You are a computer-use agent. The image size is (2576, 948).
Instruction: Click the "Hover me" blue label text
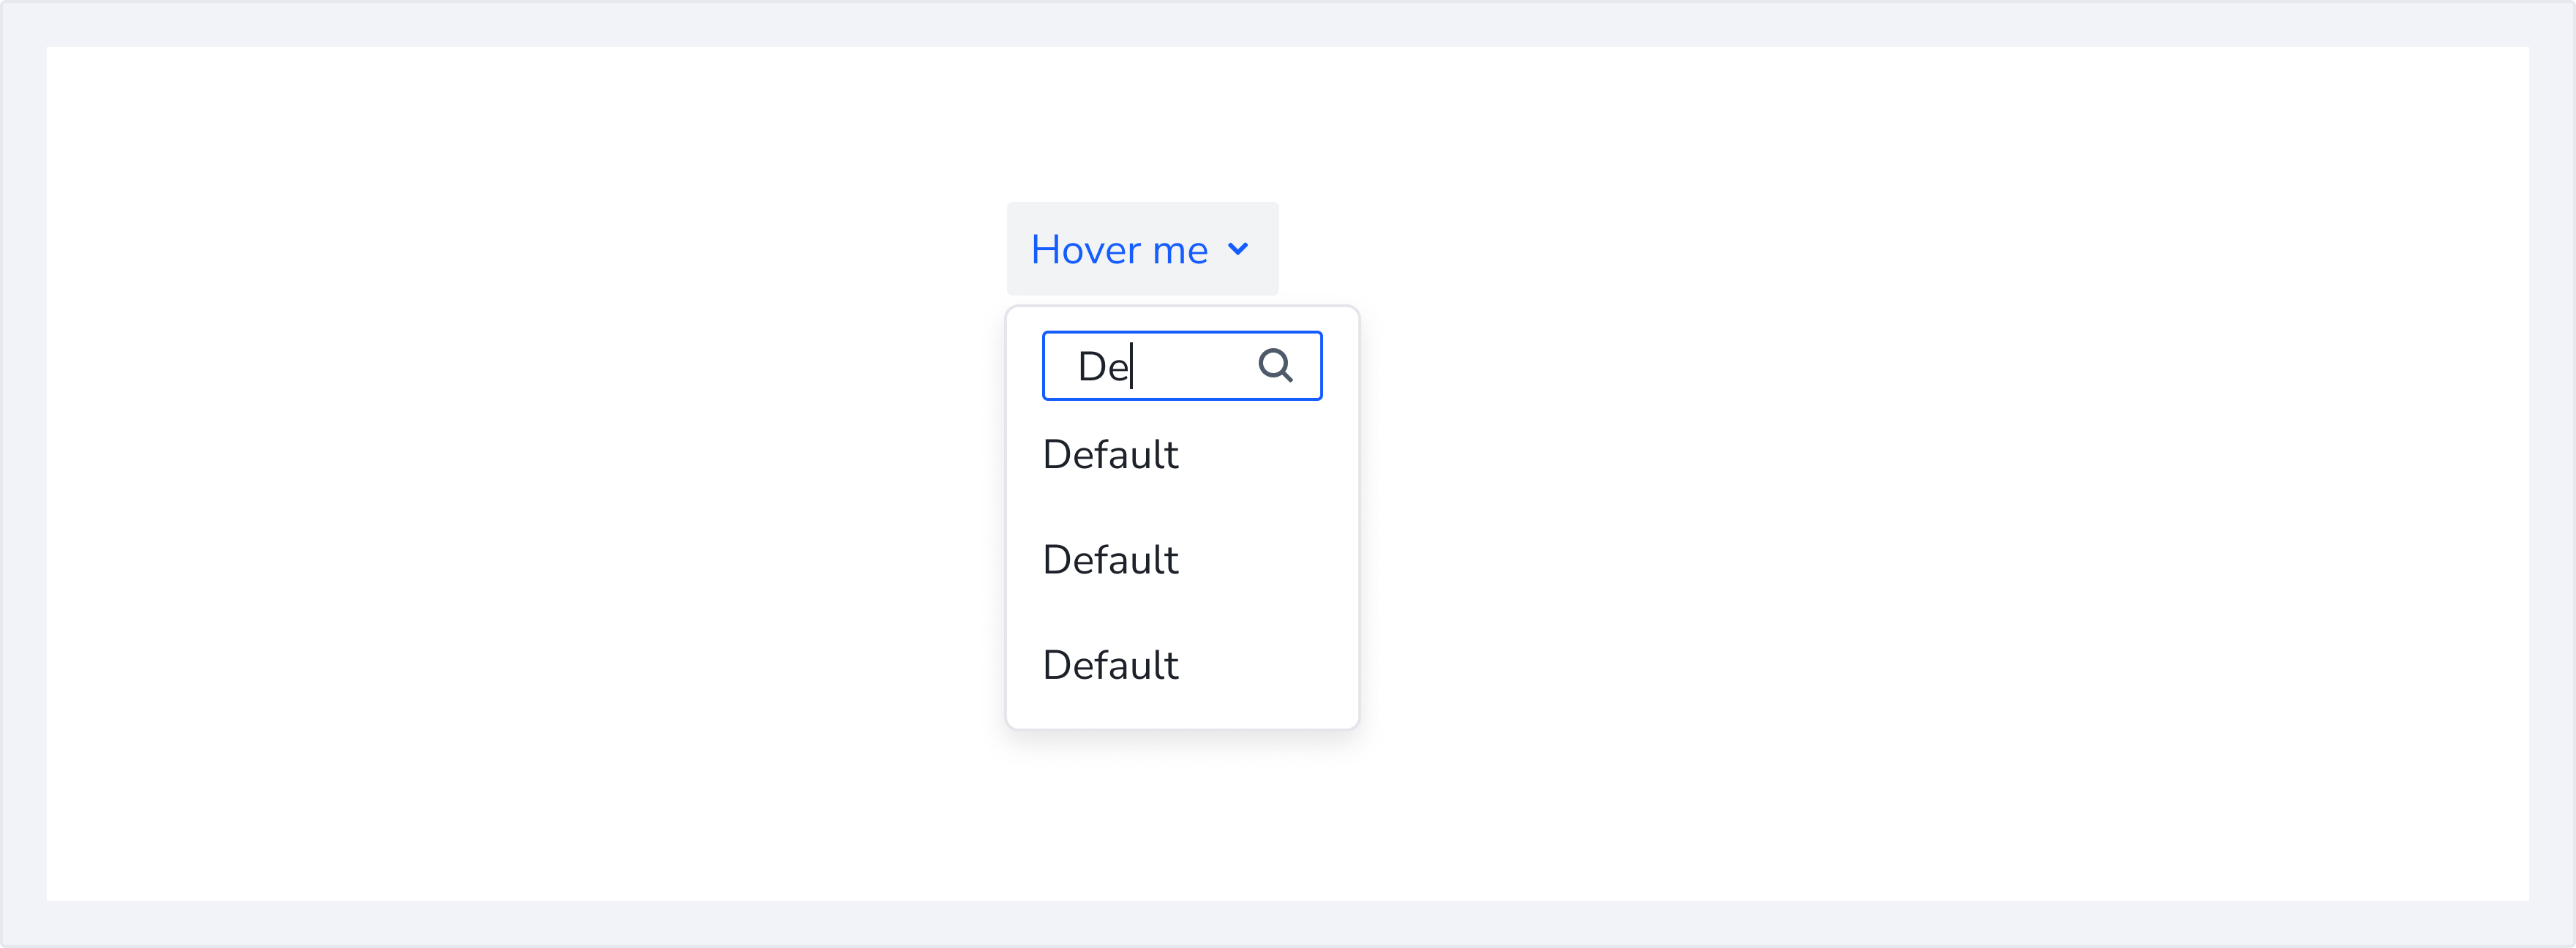tap(1119, 250)
